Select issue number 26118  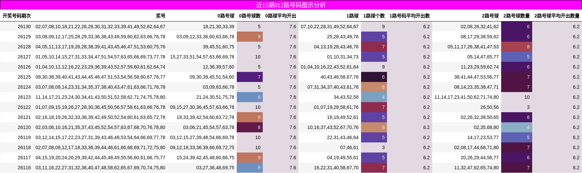[24, 147]
